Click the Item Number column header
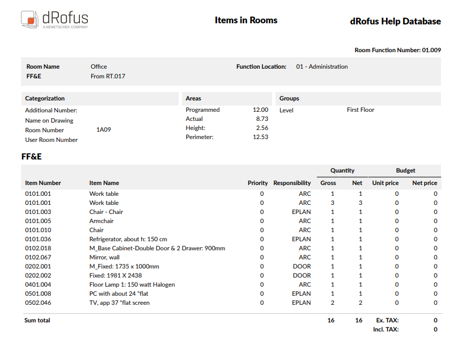Viewport: 462px width, 361px height. [x=43, y=183]
